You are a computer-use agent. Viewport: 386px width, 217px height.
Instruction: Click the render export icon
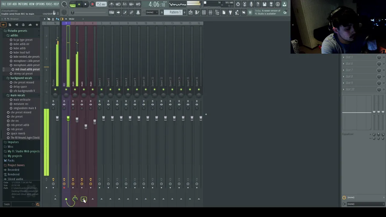[271, 4]
